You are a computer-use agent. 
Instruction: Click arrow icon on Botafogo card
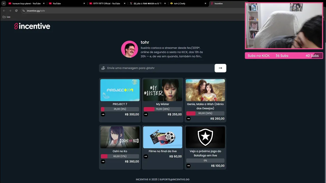pyautogui.click(x=188, y=166)
